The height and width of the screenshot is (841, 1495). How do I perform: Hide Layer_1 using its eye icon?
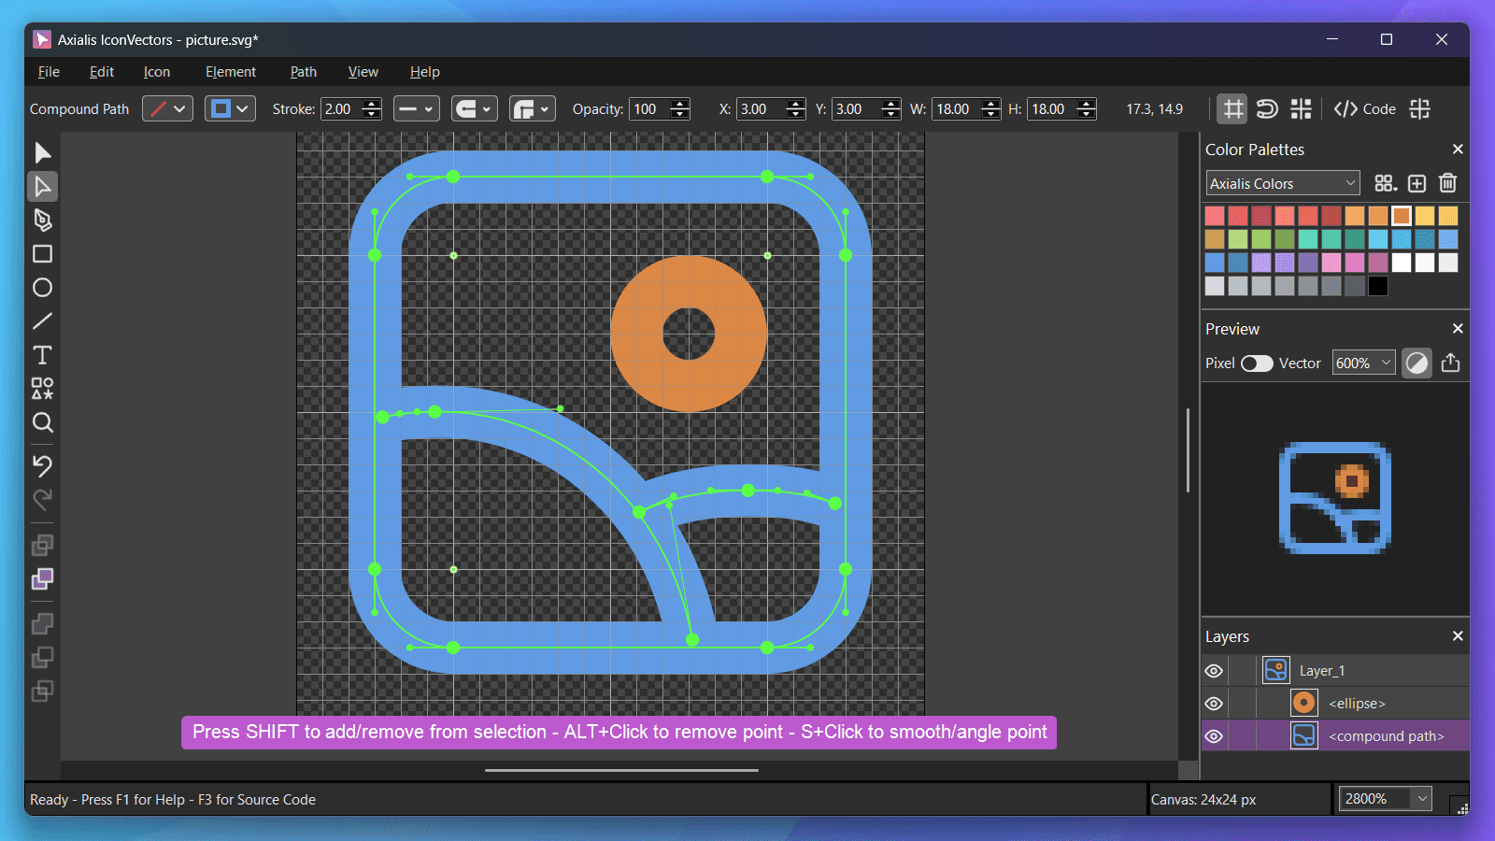pos(1214,671)
